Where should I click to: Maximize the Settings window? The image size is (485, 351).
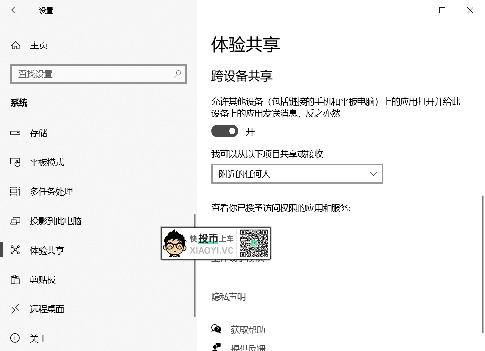(x=442, y=10)
